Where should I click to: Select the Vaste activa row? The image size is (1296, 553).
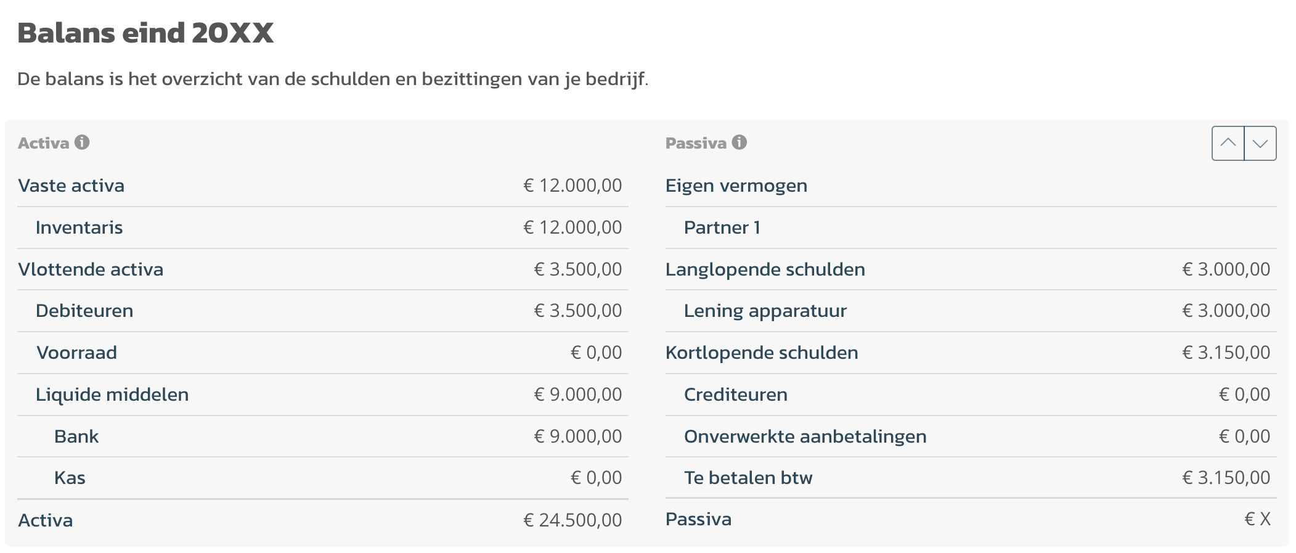[323, 186]
